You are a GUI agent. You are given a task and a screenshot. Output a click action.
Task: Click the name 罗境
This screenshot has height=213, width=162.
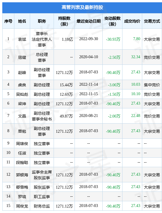[22, 197]
